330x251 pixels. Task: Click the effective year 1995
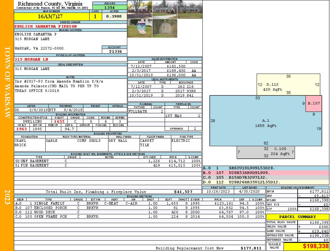[x=37, y=129]
